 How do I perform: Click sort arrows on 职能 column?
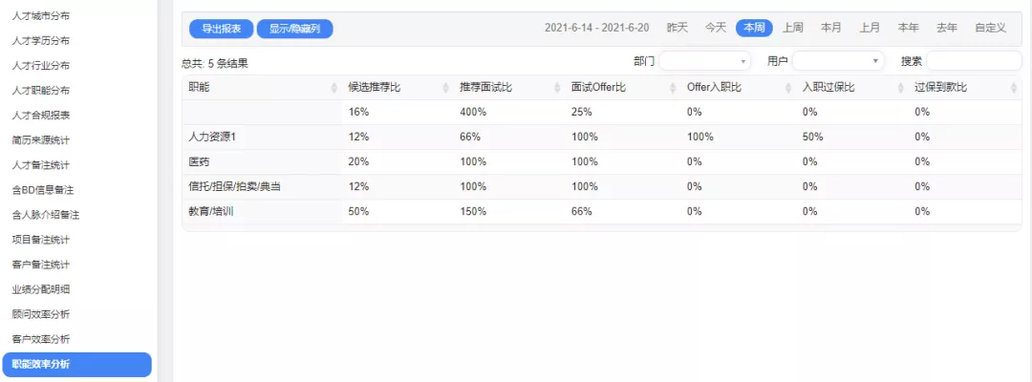(333, 88)
